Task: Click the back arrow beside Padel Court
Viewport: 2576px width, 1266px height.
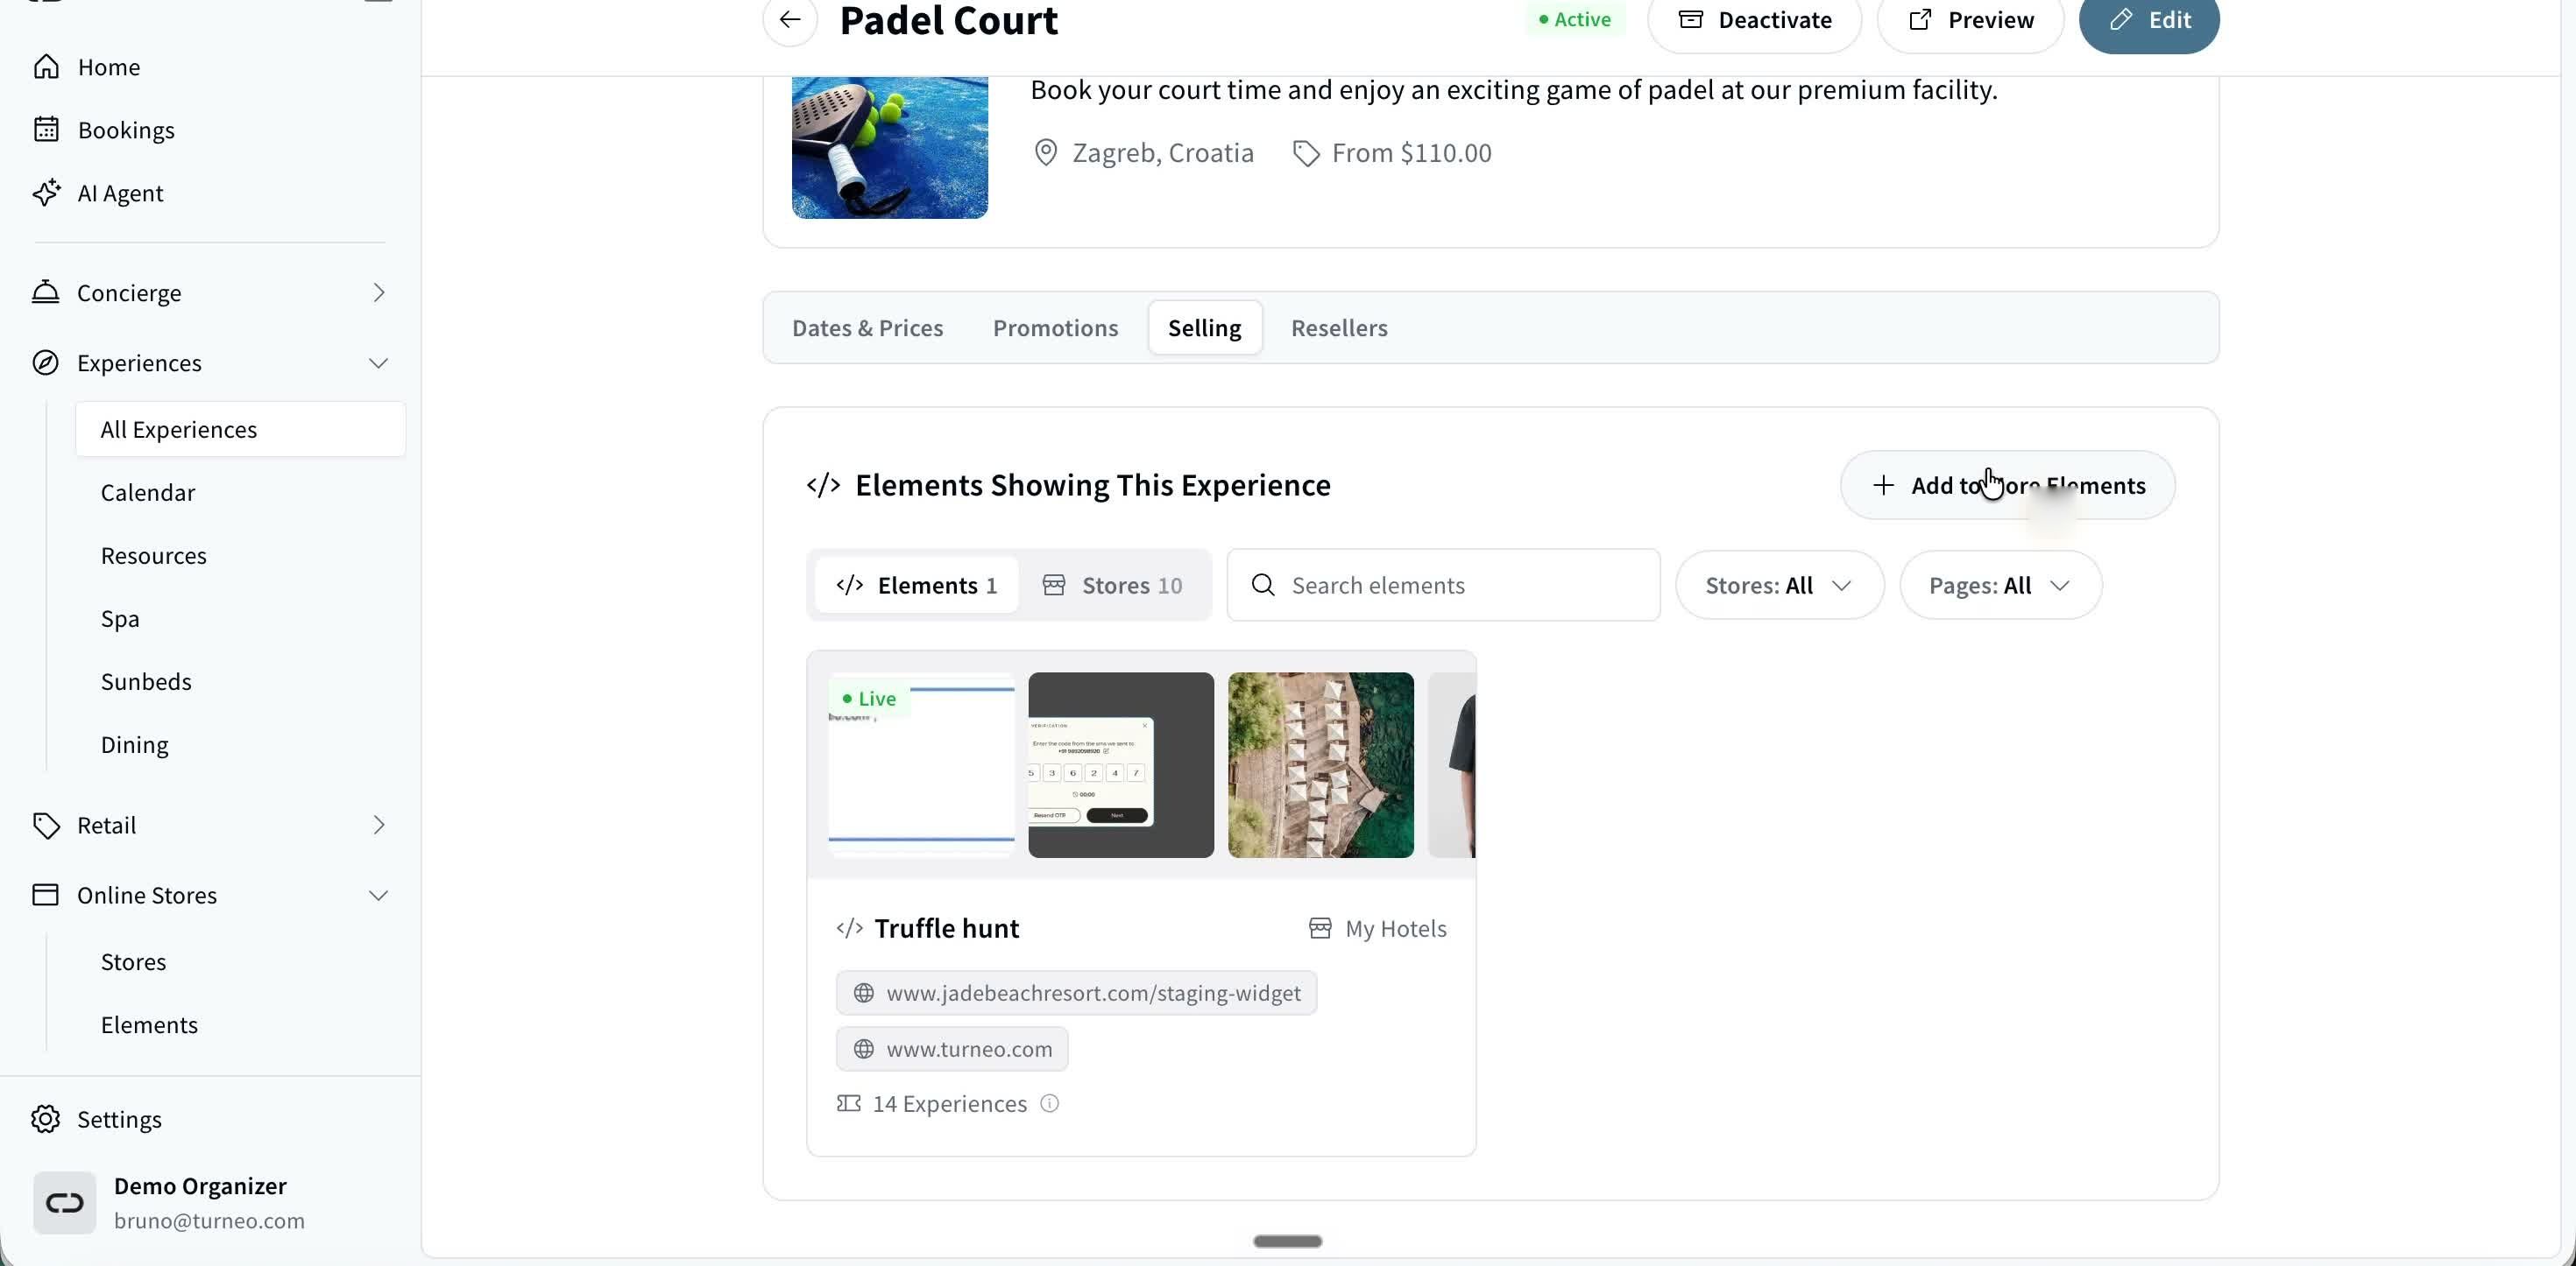Action: 790,19
